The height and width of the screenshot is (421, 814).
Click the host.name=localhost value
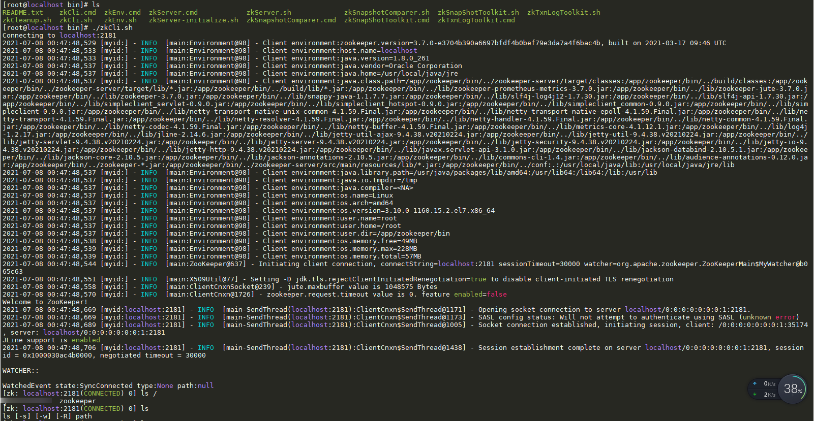point(379,50)
